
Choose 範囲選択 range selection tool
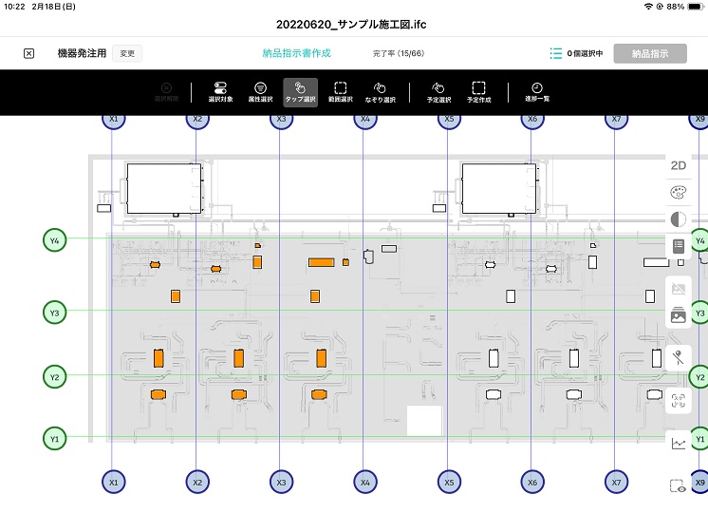tap(340, 92)
